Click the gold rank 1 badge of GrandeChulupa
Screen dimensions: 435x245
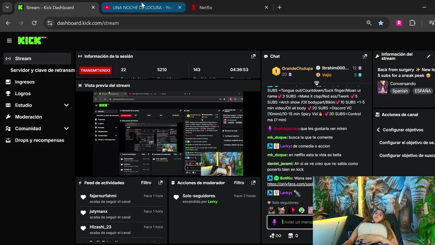click(x=276, y=71)
